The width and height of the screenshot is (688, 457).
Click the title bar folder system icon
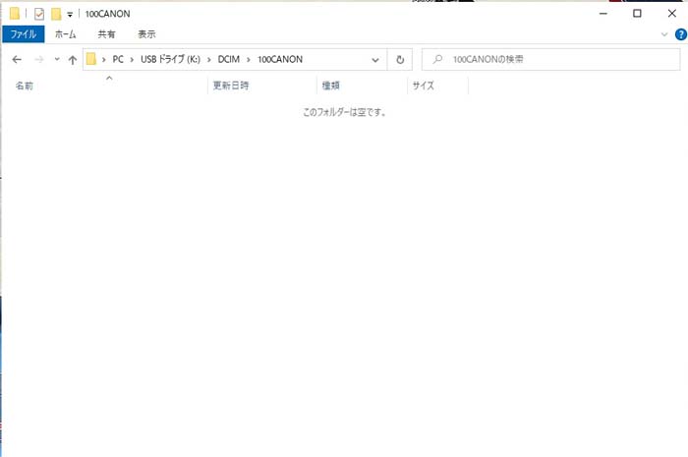pos(15,14)
